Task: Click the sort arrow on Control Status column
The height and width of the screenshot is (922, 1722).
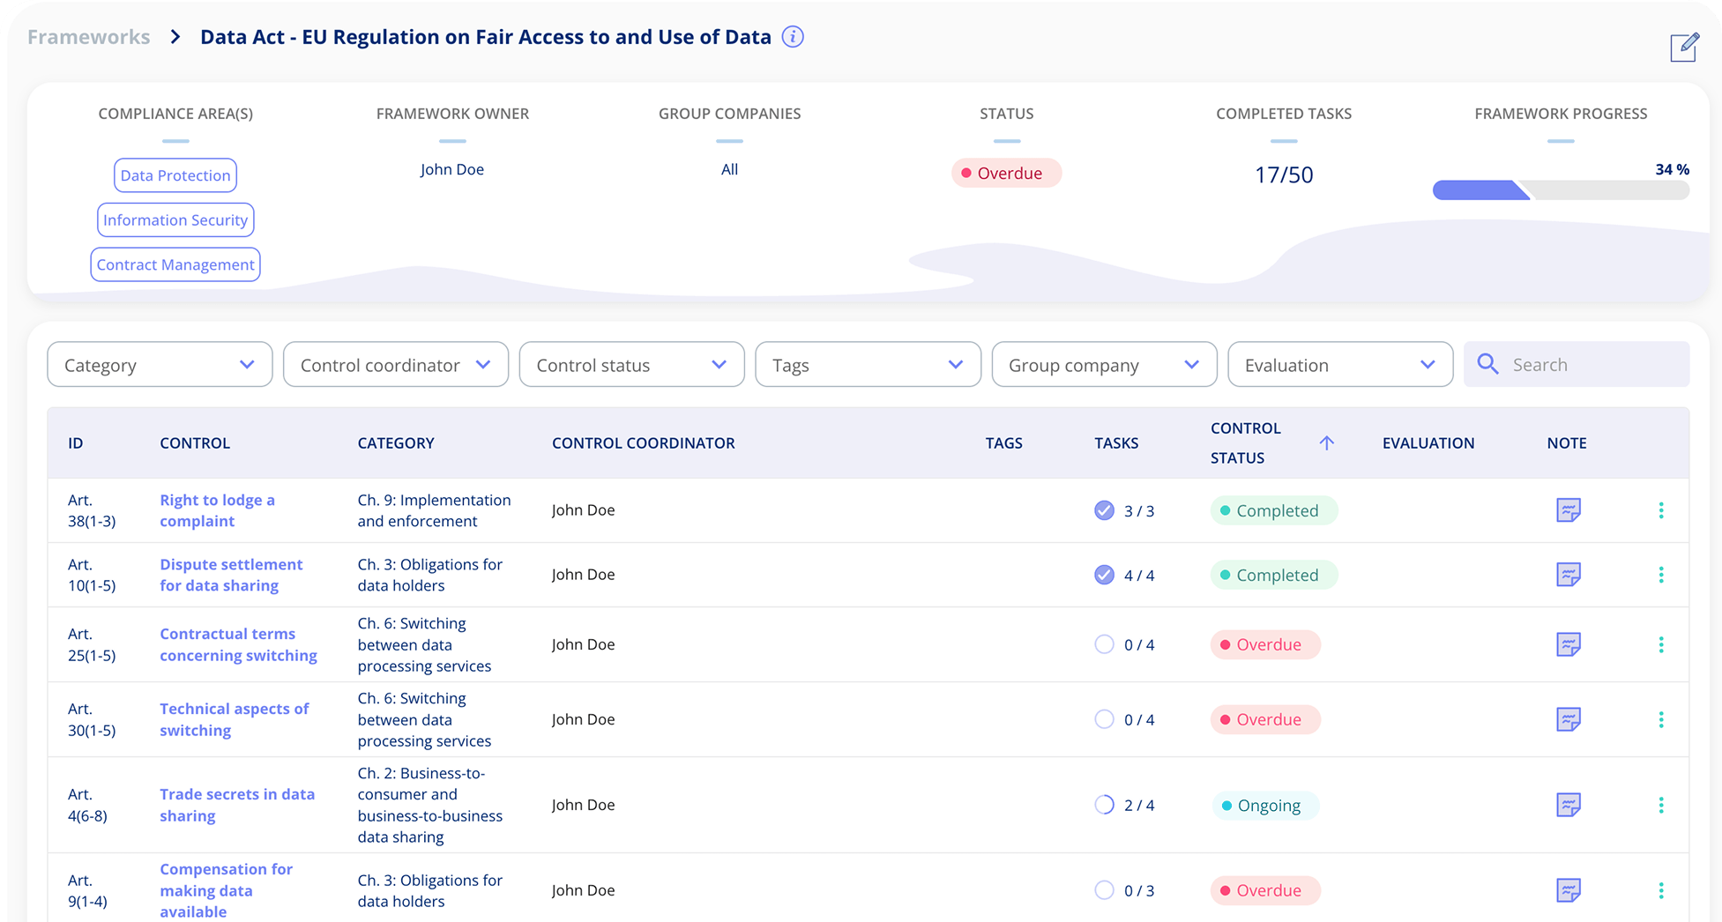Action: click(1327, 443)
